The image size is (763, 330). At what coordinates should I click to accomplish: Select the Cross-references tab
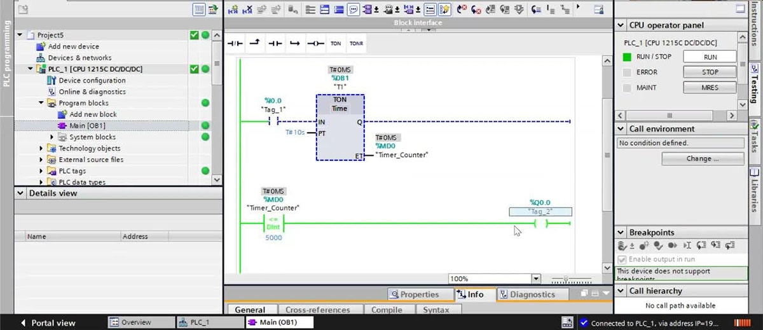click(318, 310)
